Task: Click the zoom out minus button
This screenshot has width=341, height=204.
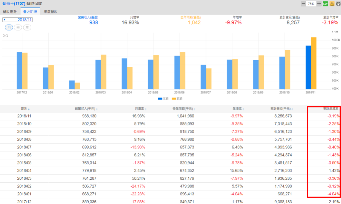Action: pyautogui.click(x=303, y=4)
